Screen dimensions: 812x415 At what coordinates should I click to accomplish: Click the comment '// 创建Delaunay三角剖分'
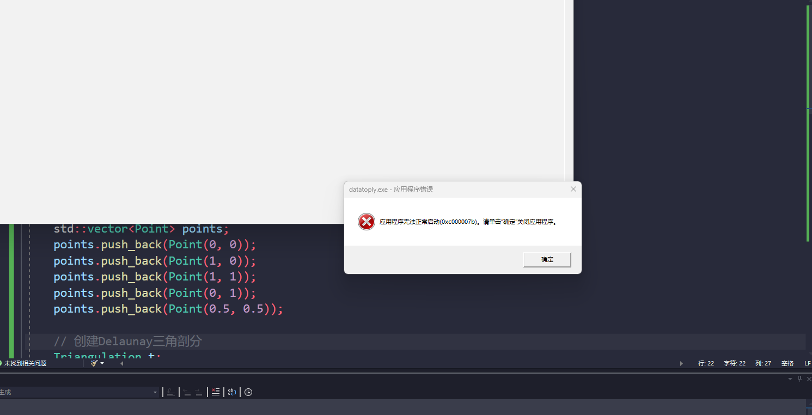128,341
